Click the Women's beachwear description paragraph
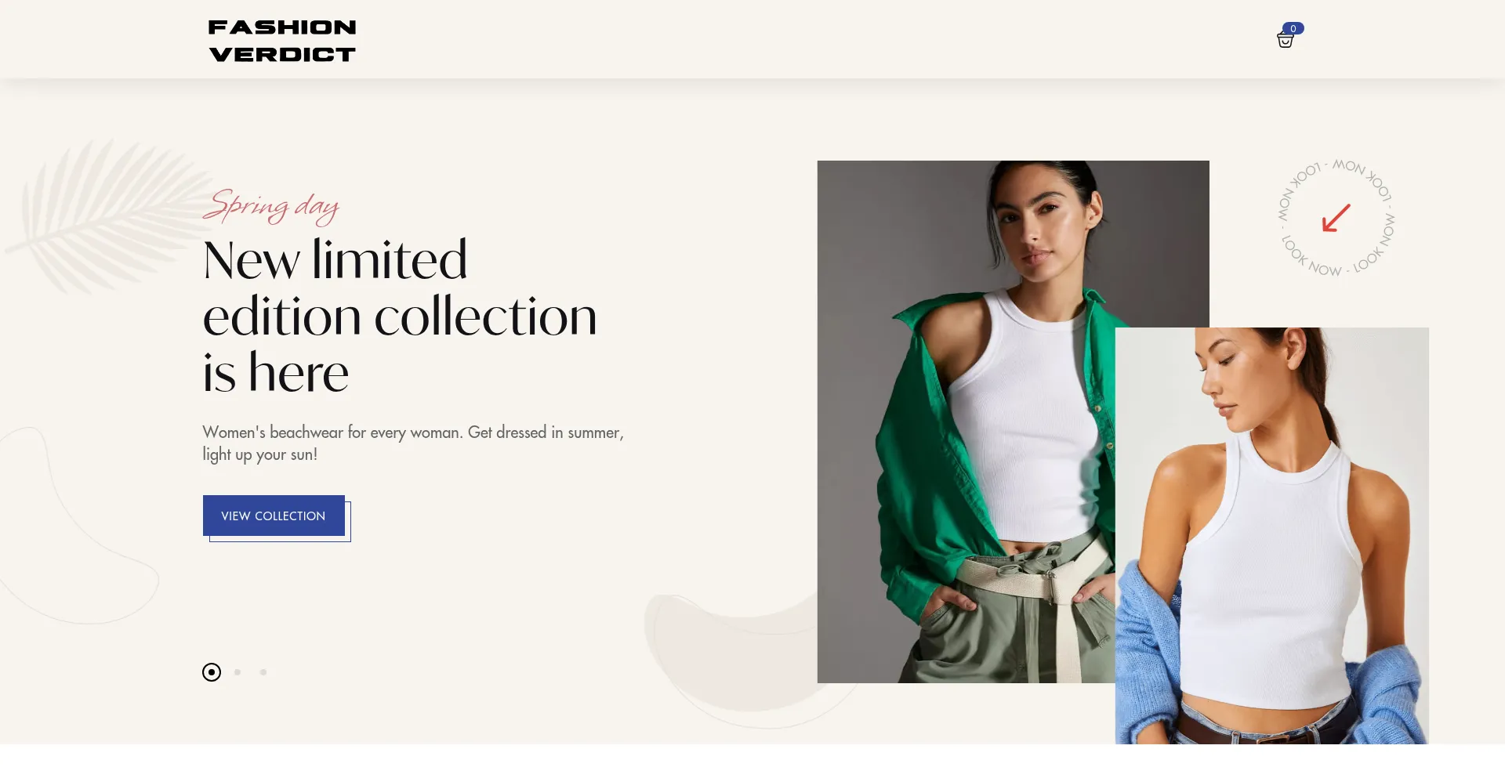 click(x=413, y=443)
